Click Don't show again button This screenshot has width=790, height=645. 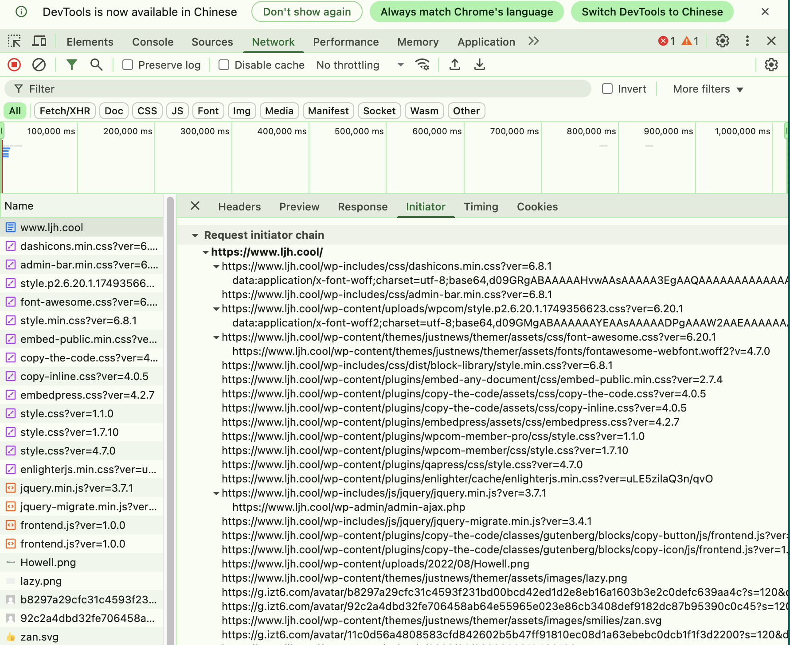click(x=307, y=12)
